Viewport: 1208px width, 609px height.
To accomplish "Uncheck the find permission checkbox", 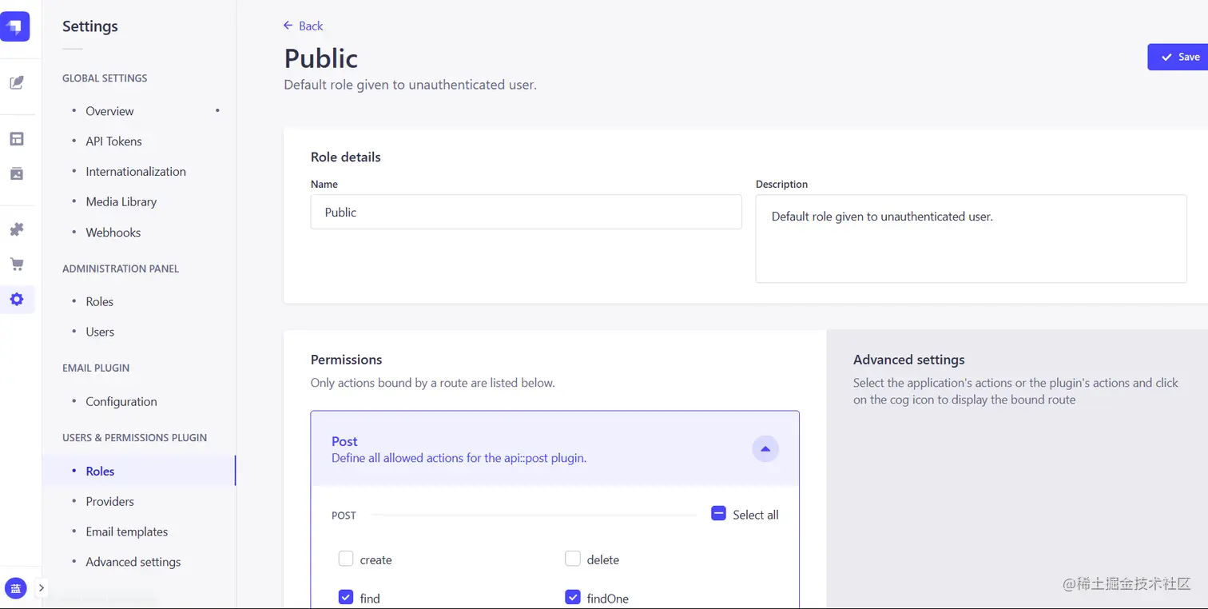I will [x=346, y=597].
